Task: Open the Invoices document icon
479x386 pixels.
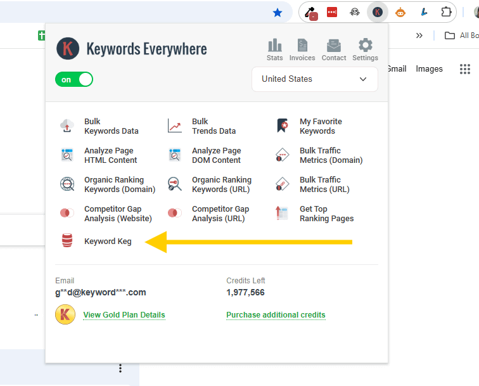Action: (302, 45)
